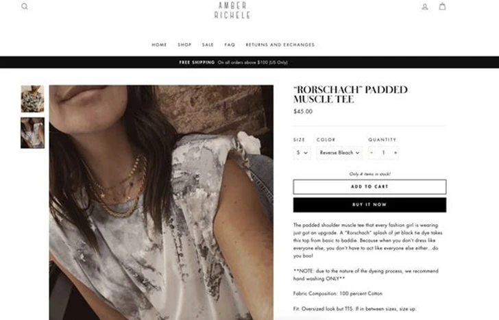The width and height of the screenshot is (499, 320).
Task: Open the search magnifier icon
Action: pos(25,6)
